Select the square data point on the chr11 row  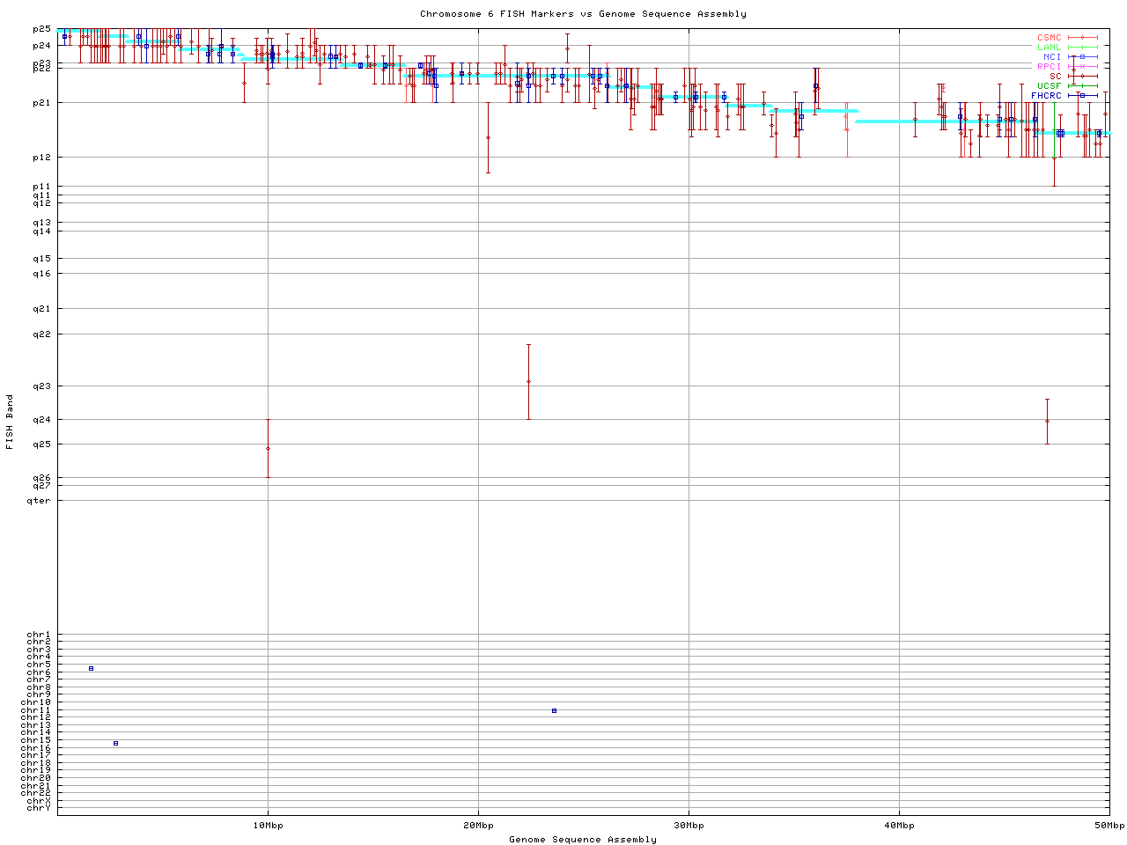tap(554, 710)
